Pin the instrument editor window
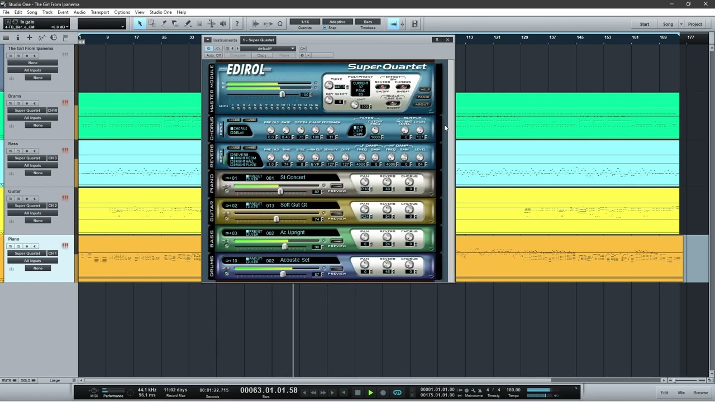The width and height of the screenshot is (715, 402). 437,40
